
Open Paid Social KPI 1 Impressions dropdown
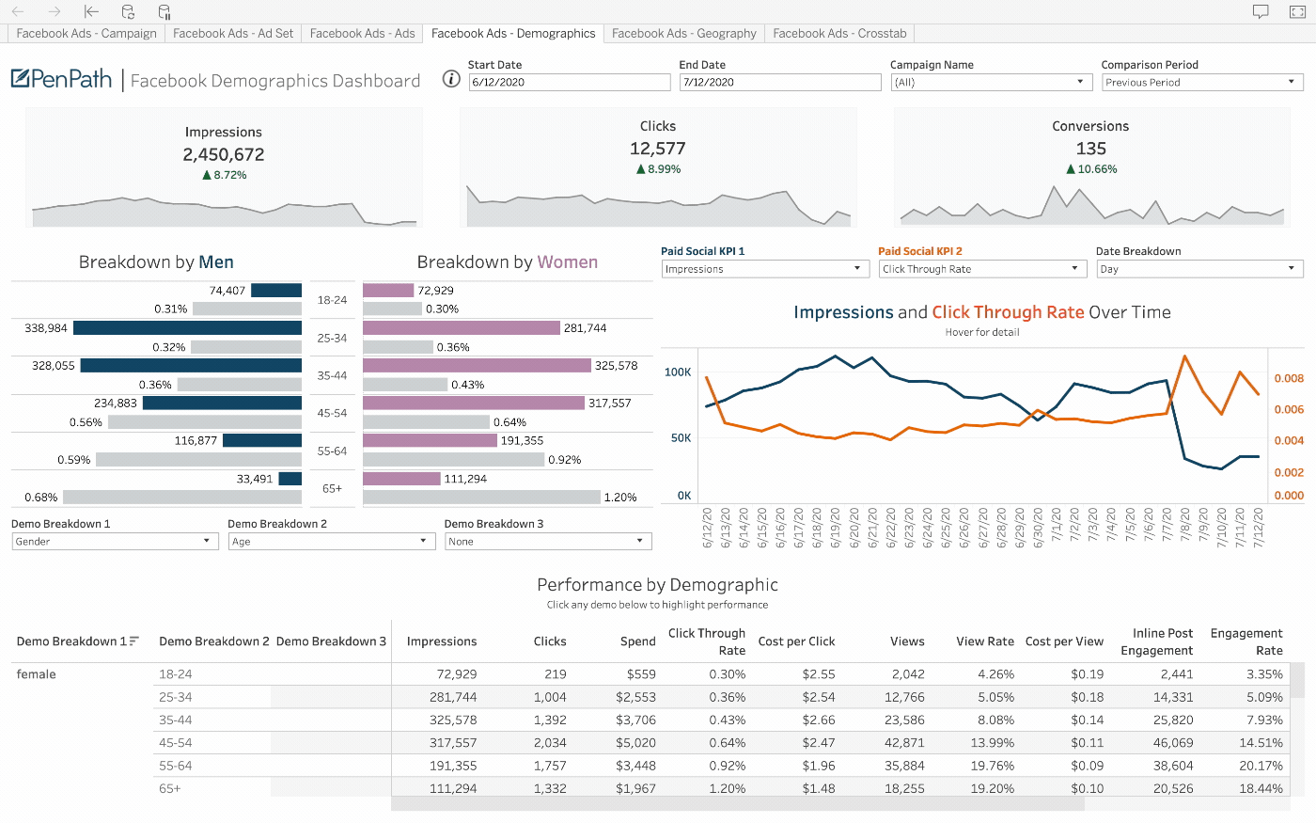[763, 269]
